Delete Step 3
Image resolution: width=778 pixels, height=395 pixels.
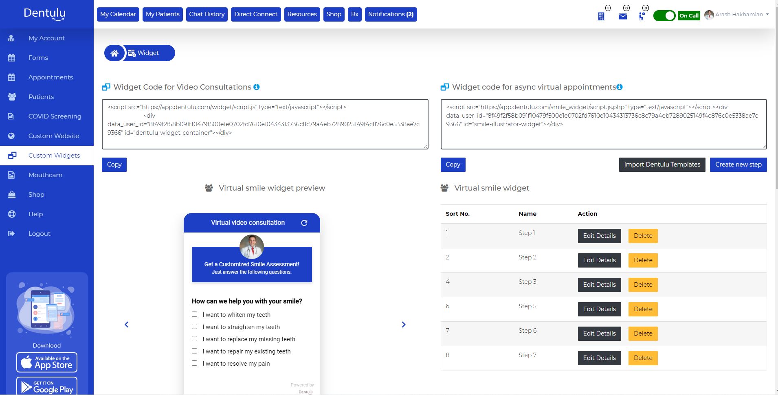tap(643, 285)
